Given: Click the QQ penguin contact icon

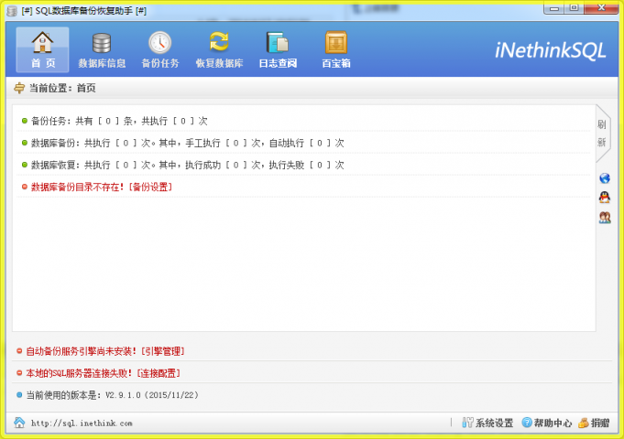Looking at the screenshot, I should pos(604,198).
